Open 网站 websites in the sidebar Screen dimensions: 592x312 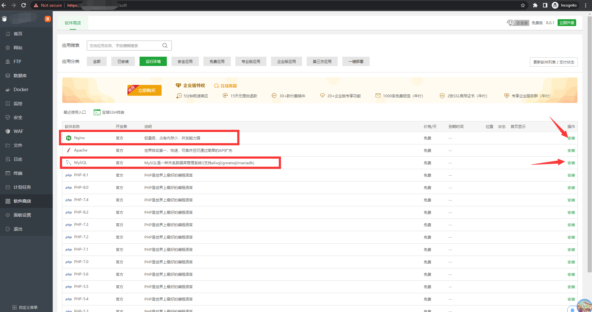point(26,48)
